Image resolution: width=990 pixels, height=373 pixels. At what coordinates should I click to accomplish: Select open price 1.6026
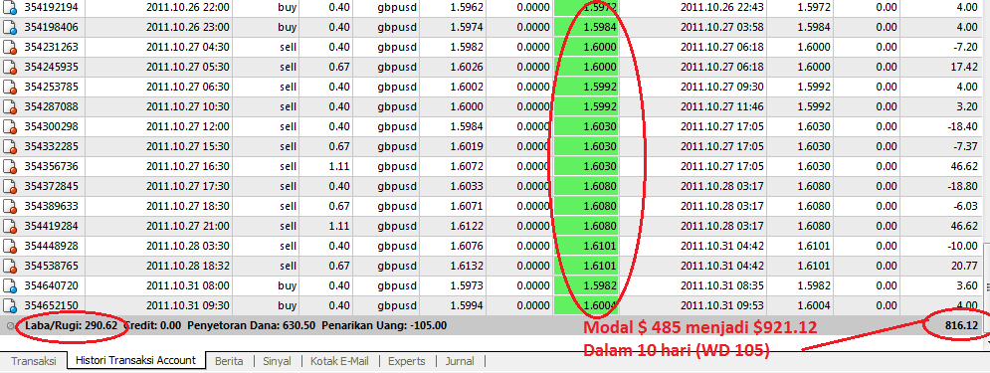[468, 67]
